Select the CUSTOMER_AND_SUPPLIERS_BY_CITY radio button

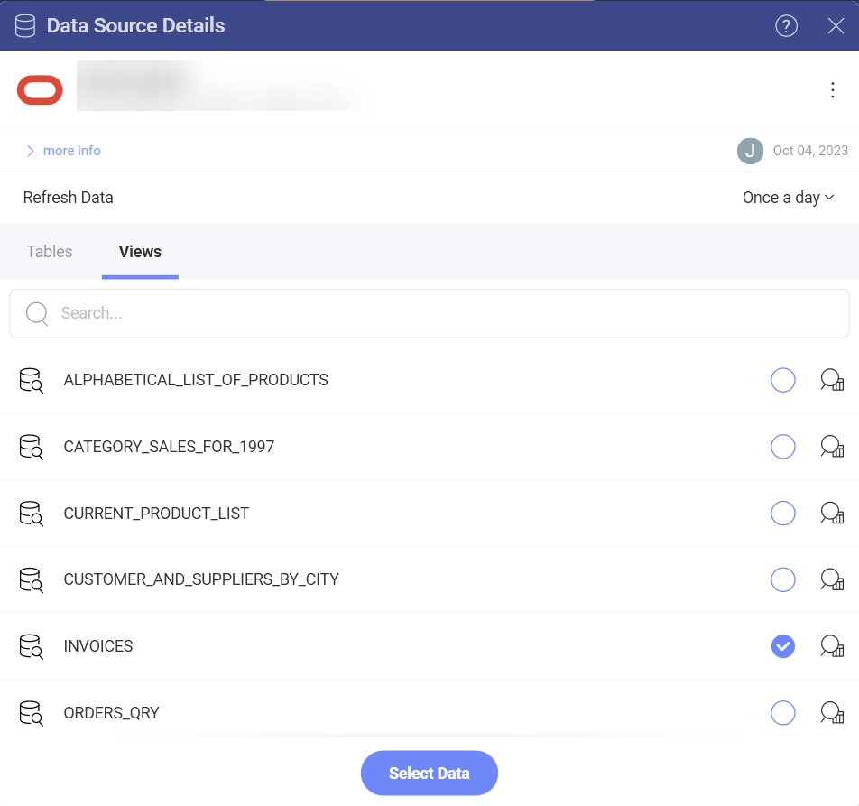[x=783, y=579]
